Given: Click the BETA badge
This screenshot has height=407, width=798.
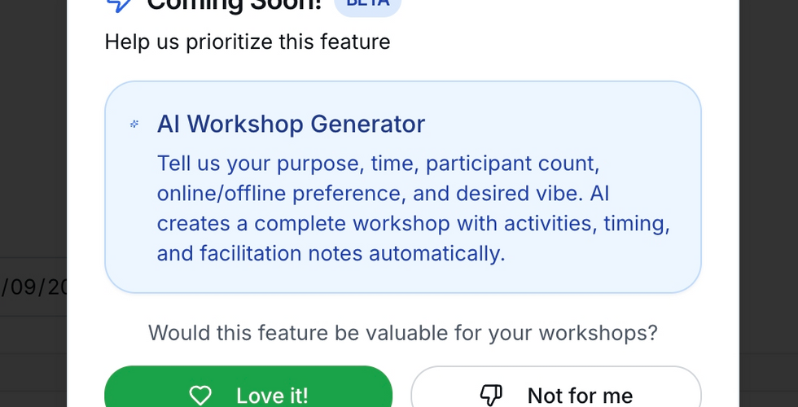Looking at the screenshot, I should [367, 4].
